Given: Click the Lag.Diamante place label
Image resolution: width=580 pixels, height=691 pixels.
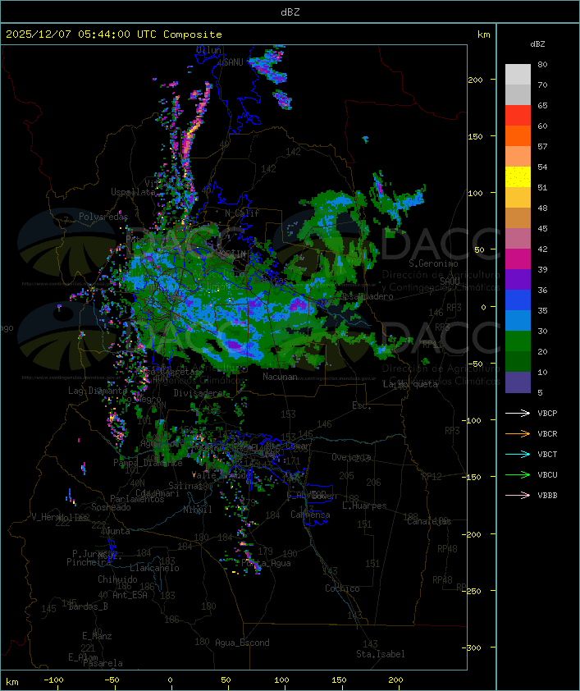Looking at the screenshot, I should pyautogui.click(x=98, y=391).
